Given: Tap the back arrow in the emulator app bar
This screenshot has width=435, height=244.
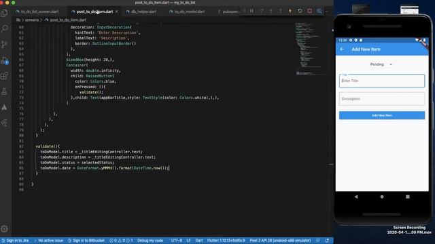Looking at the screenshot, I should (x=342, y=49).
